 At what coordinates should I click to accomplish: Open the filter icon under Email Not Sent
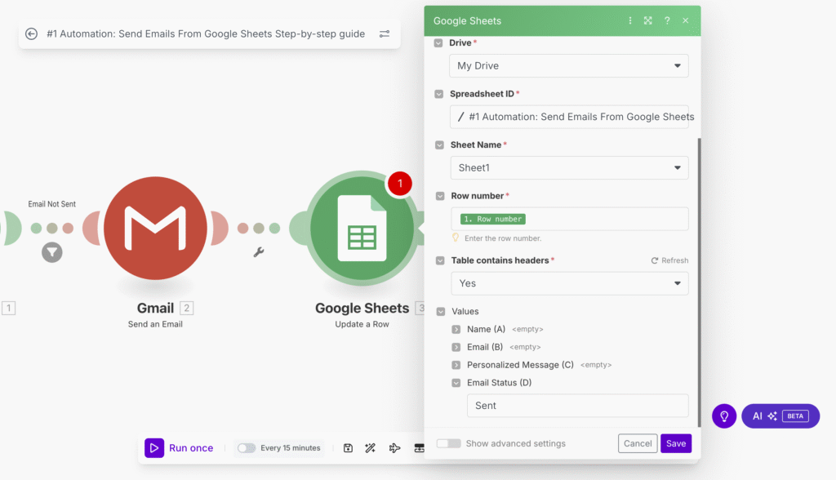pyautogui.click(x=51, y=252)
